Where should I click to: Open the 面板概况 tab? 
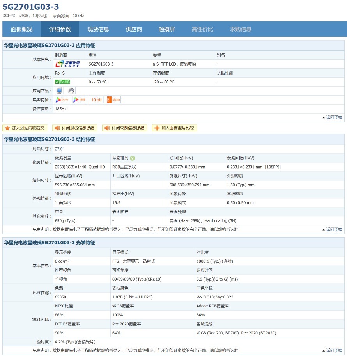click(21, 29)
